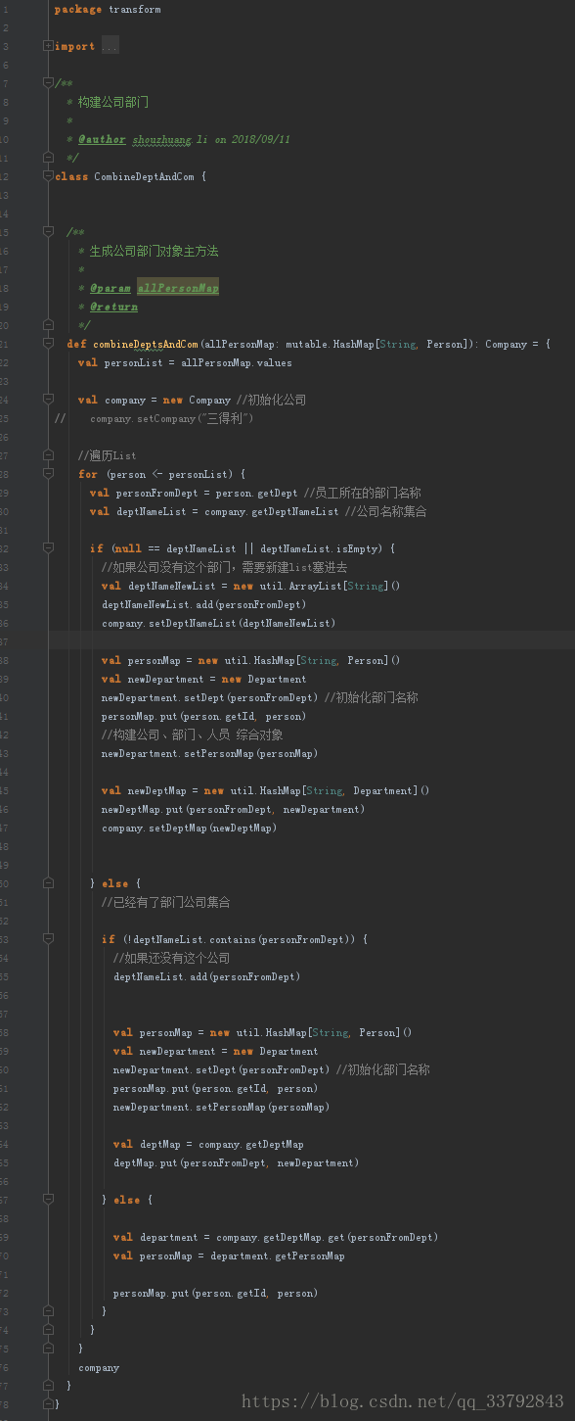575x1421 pixels.
Task: Collapse the method doc comment at line 15
Action: [48, 232]
